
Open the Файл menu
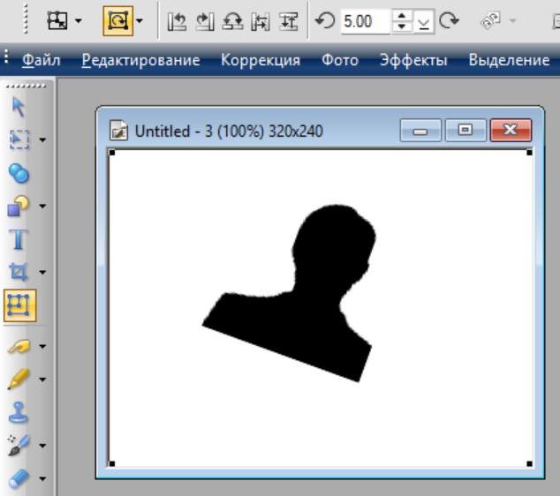(x=41, y=60)
